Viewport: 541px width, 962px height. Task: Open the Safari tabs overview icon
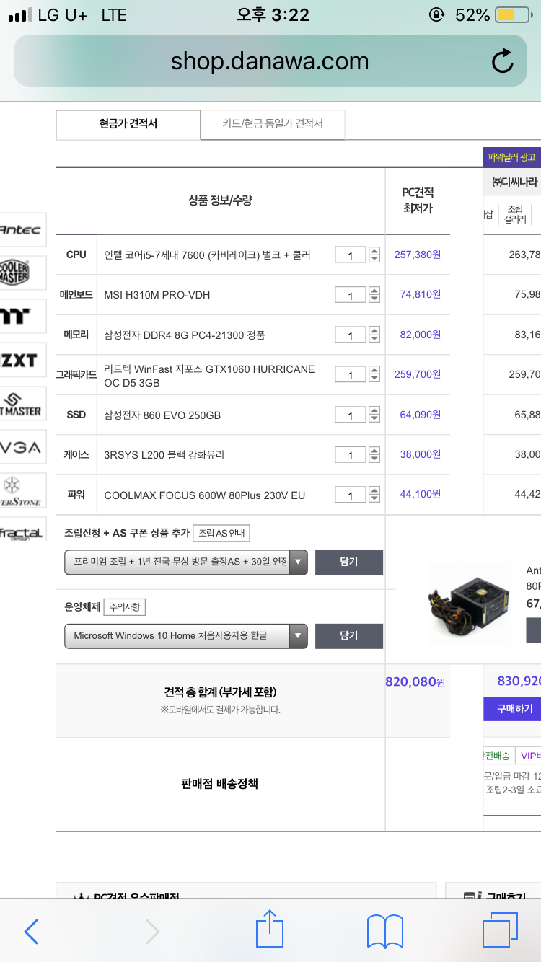[499, 930]
